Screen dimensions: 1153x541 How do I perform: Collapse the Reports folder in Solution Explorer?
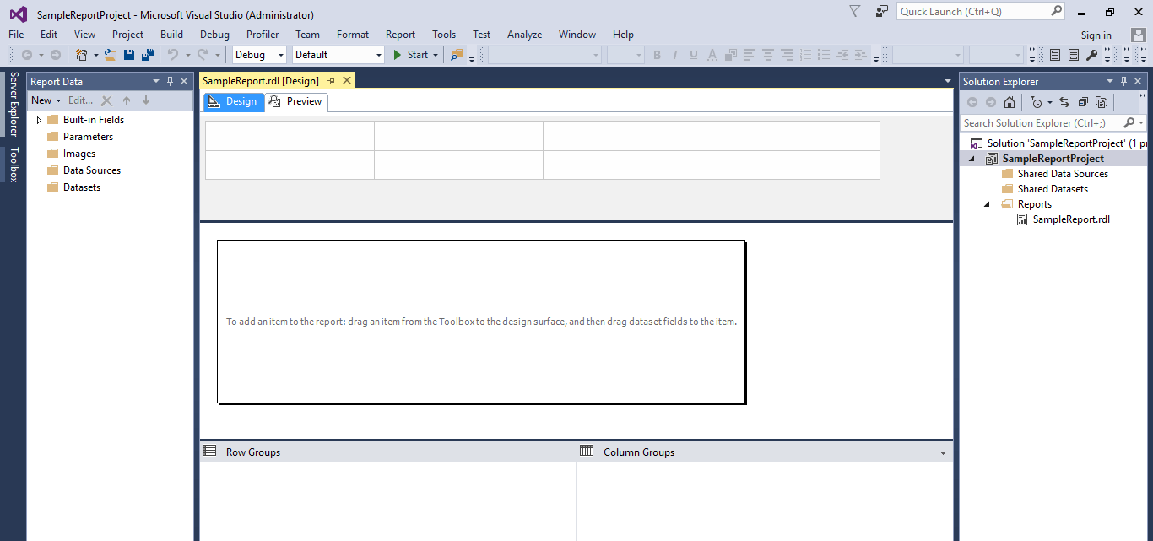[986, 203]
